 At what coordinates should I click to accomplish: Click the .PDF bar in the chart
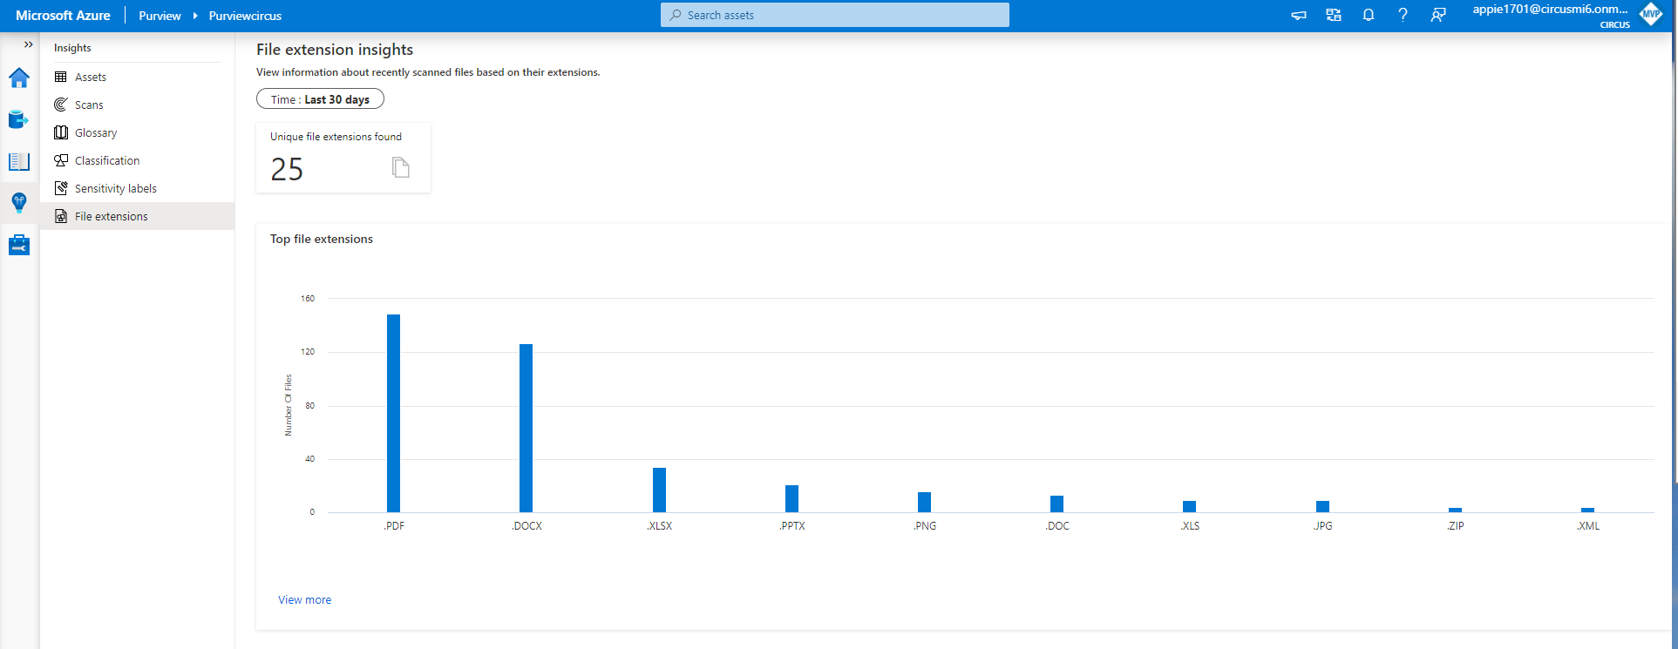pos(393,413)
